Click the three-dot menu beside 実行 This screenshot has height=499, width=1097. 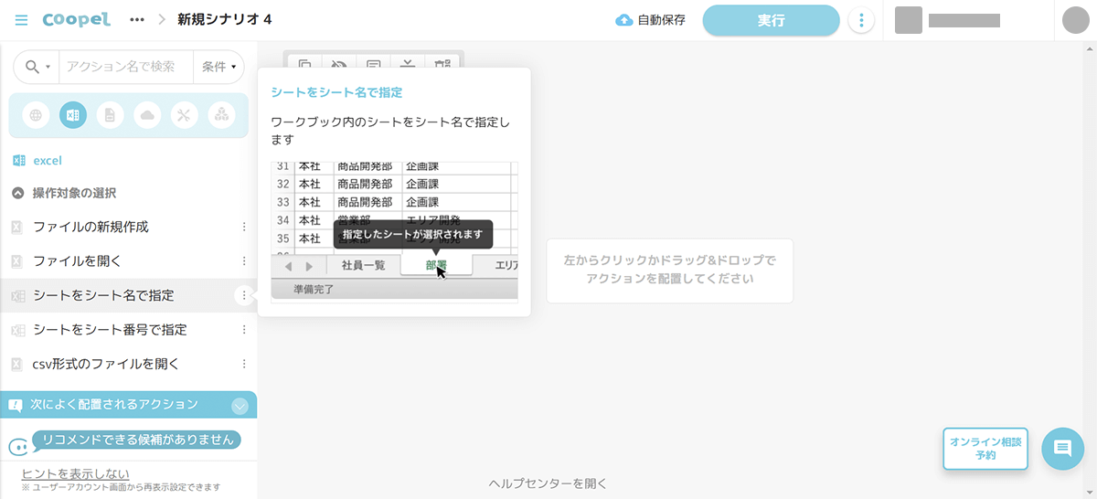[x=861, y=20]
